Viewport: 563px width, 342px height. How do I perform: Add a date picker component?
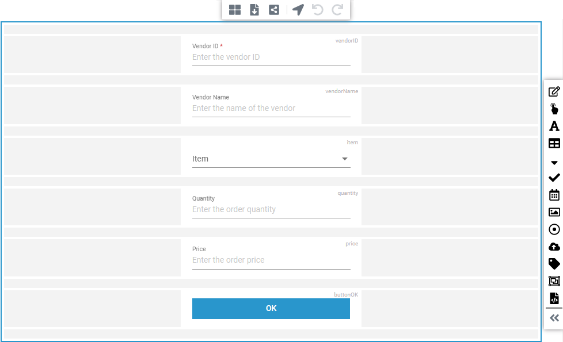coord(554,194)
